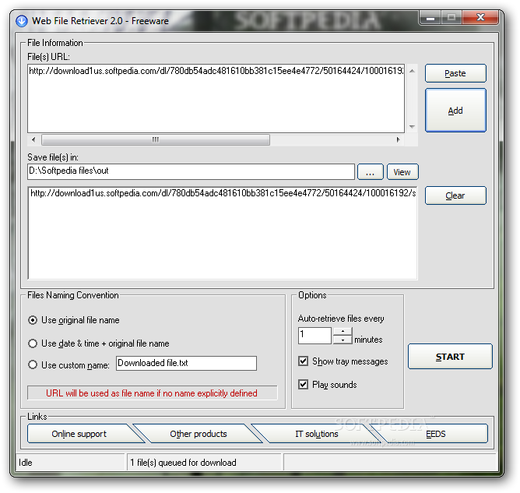520x493 pixels.
Task: Click the red URL file name notice
Action: point(152,393)
